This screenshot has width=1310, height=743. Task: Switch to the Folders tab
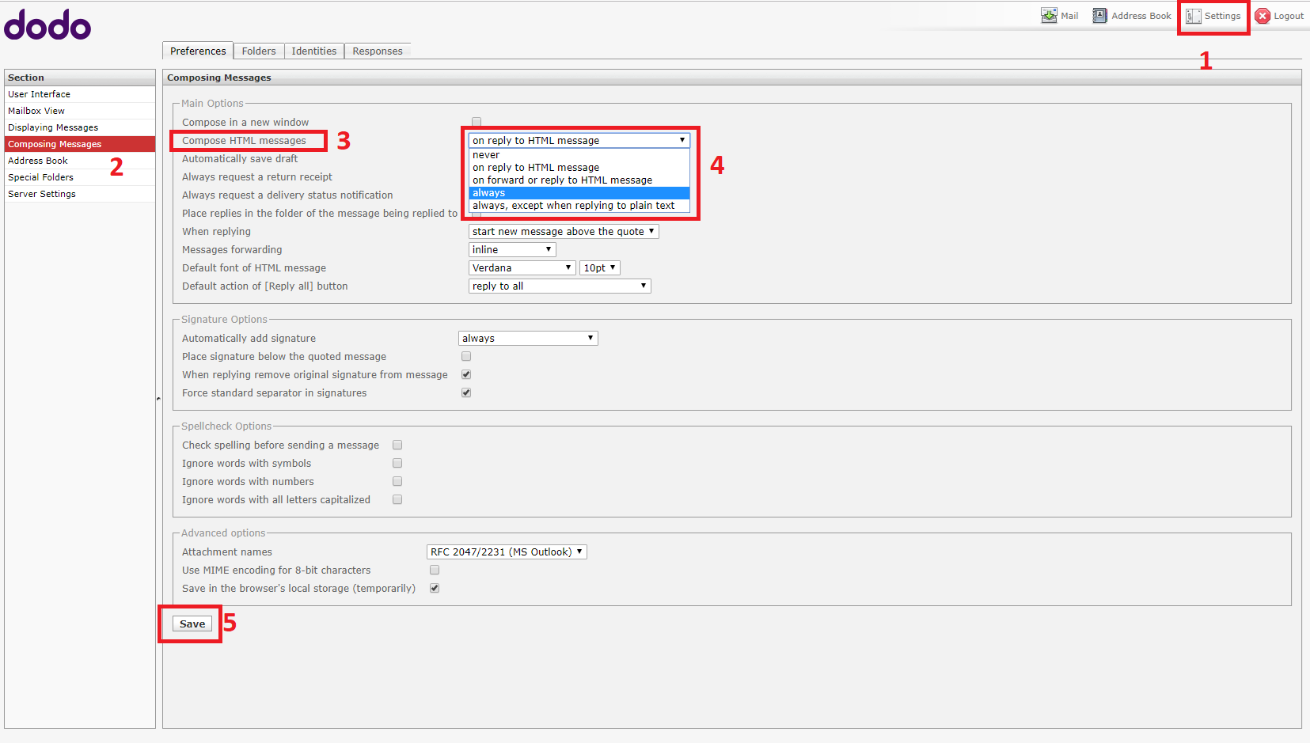[x=258, y=51]
